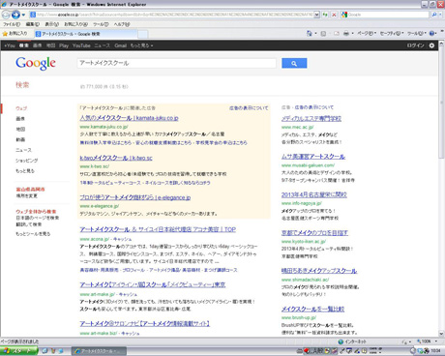Screen dimensions: 445x356
Task: Open メディカルエステ専門学校 right-side ad
Action: 311,118
